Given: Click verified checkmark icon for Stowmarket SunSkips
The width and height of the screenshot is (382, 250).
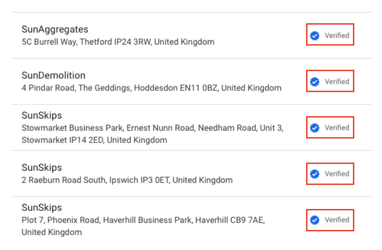Looking at the screenshot, I should pos(315,128).
